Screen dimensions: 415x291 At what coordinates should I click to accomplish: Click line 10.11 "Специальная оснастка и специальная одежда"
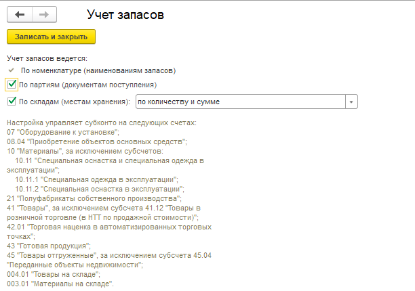click(x=110, y=161)
